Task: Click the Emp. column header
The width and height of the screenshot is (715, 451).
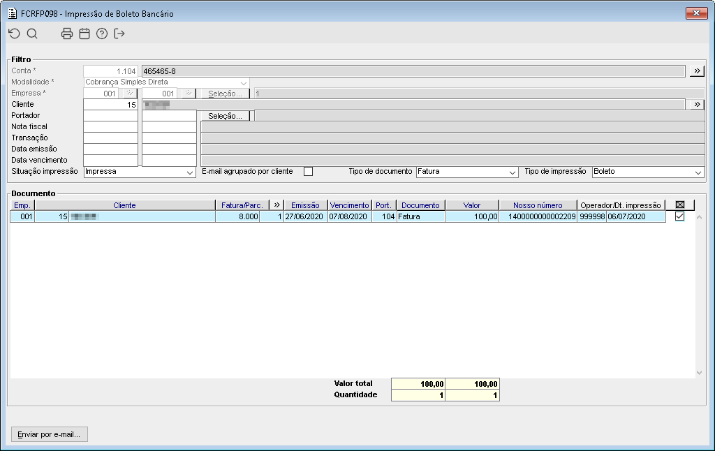Action: [x=22, y=205]
